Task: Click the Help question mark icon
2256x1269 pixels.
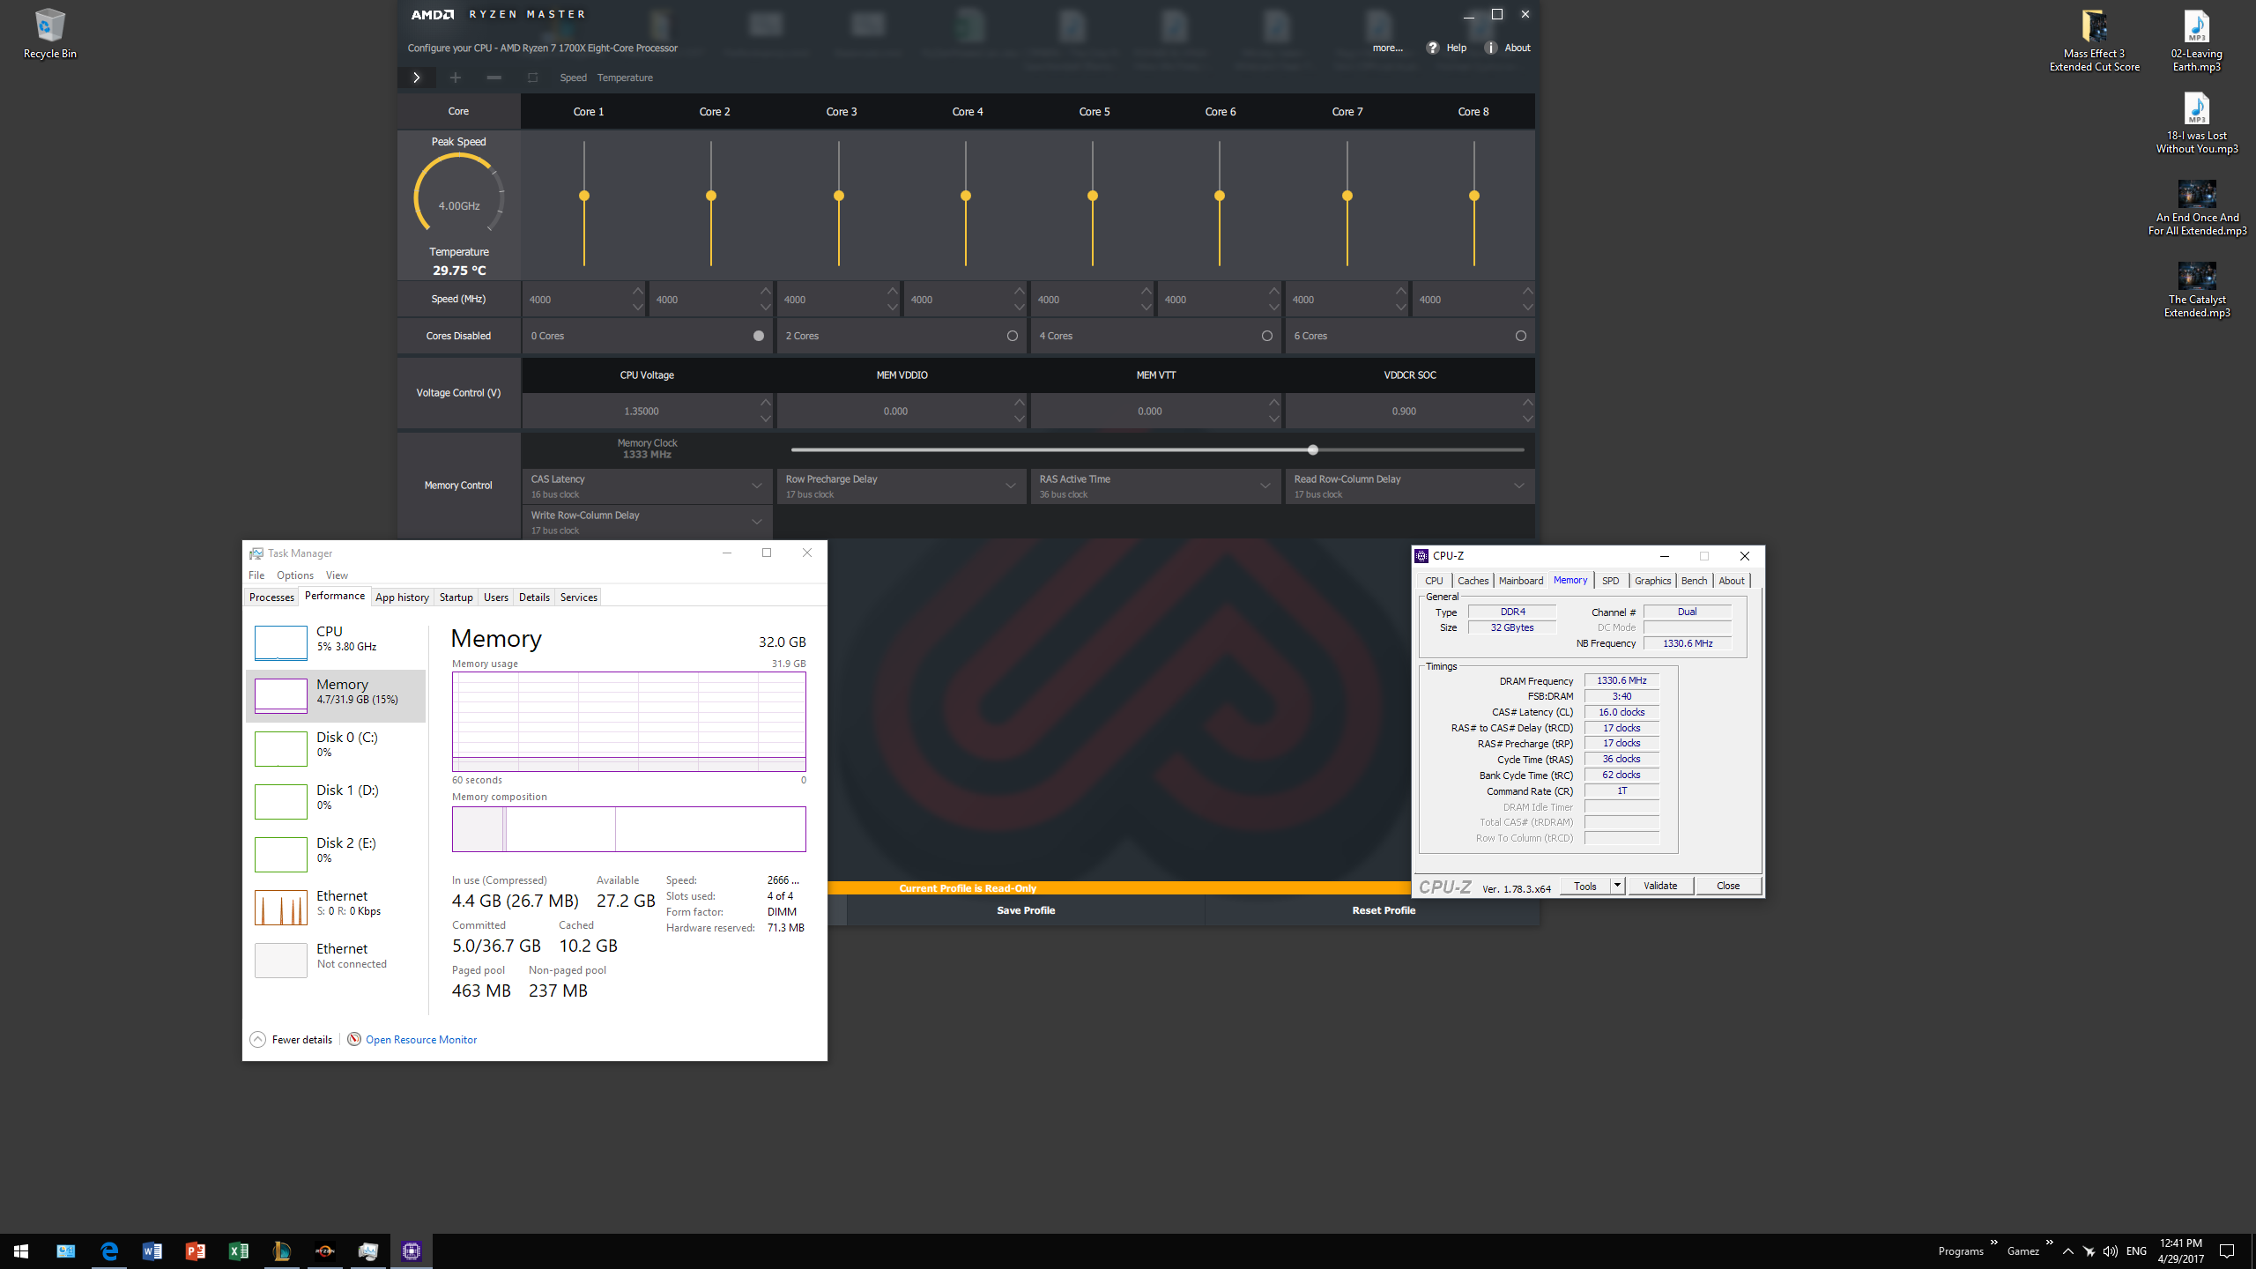Action: point(1433,48)
